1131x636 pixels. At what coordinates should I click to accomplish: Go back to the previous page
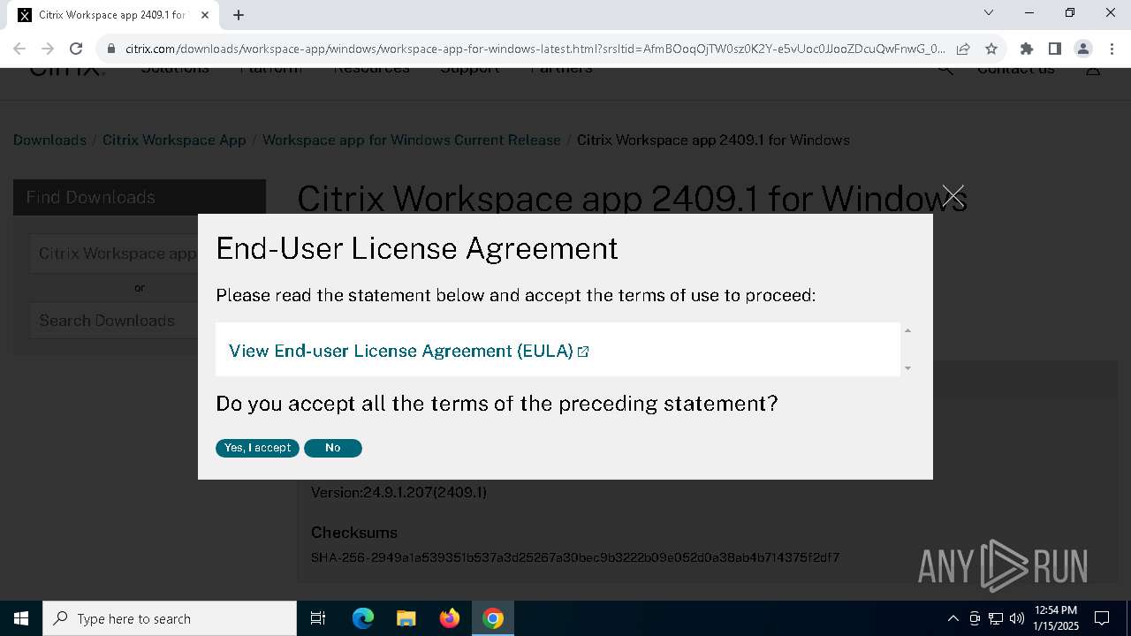point(19,49)
